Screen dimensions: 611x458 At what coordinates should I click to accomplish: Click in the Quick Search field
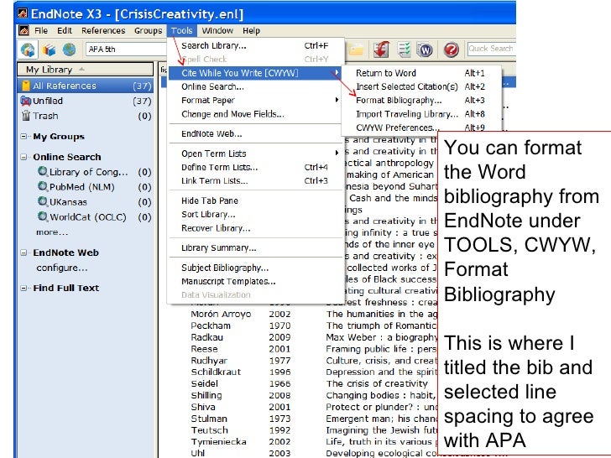(x=491, y=49)
